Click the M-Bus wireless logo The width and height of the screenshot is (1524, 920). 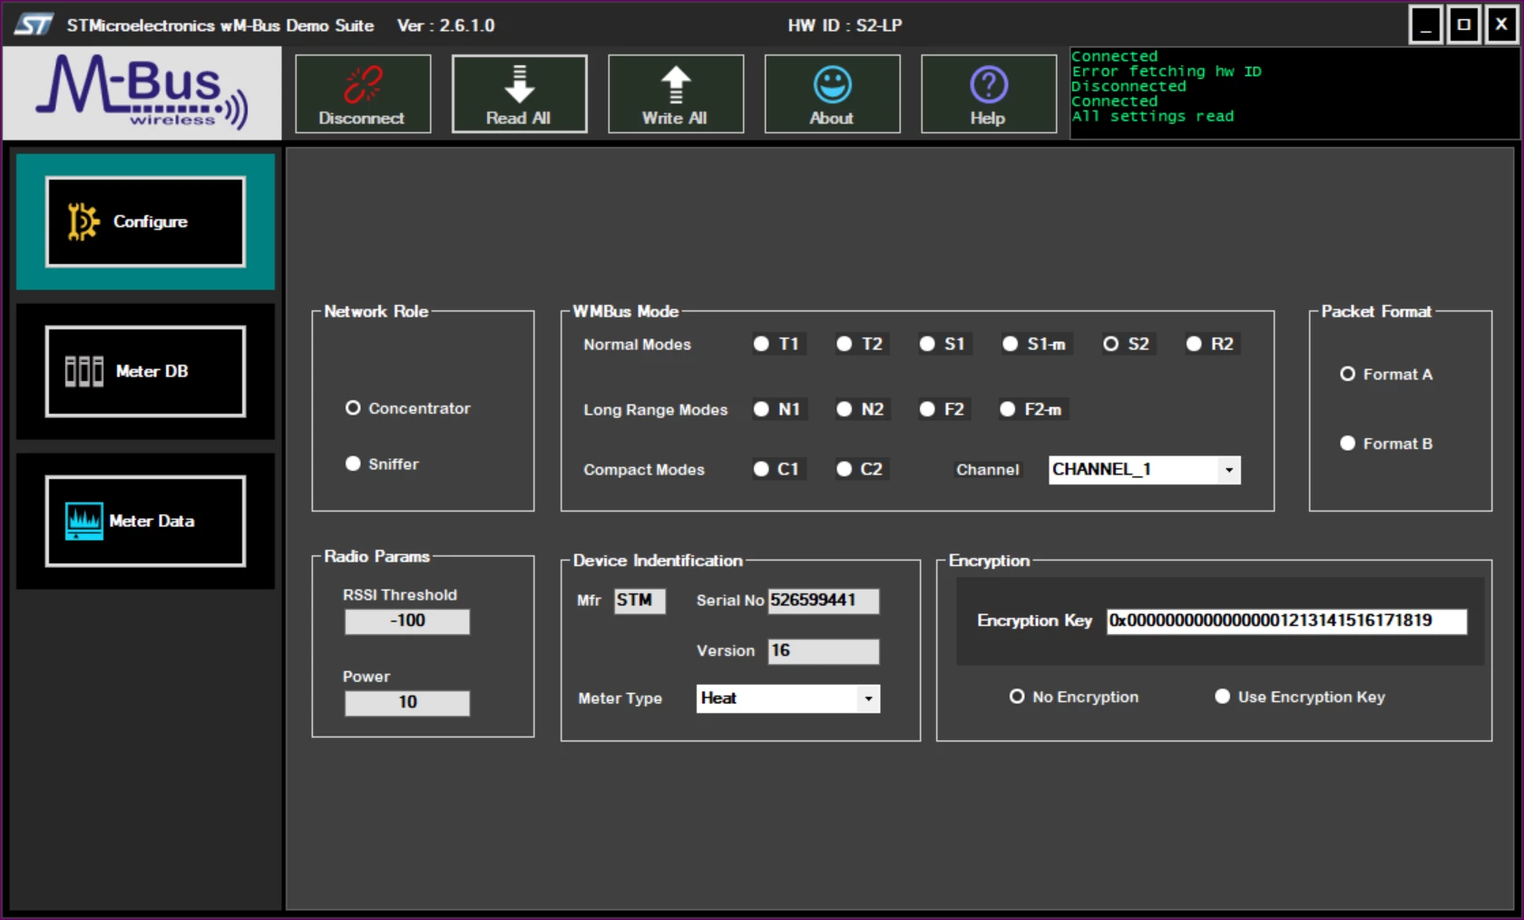click(142, 93)
